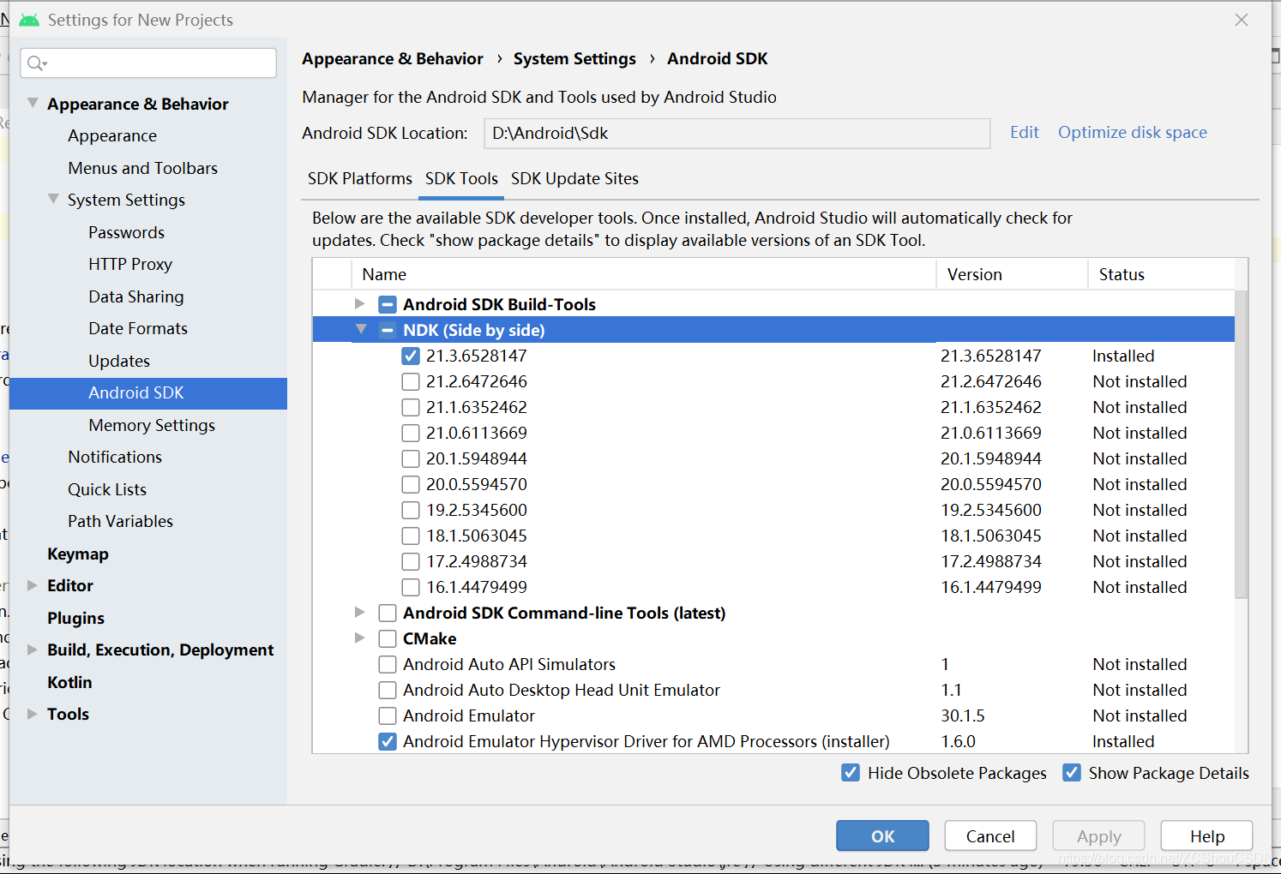Screen dimensions: 1281x874
Task: Check NDK version 17.2.4988734
Action: point(411,561)
